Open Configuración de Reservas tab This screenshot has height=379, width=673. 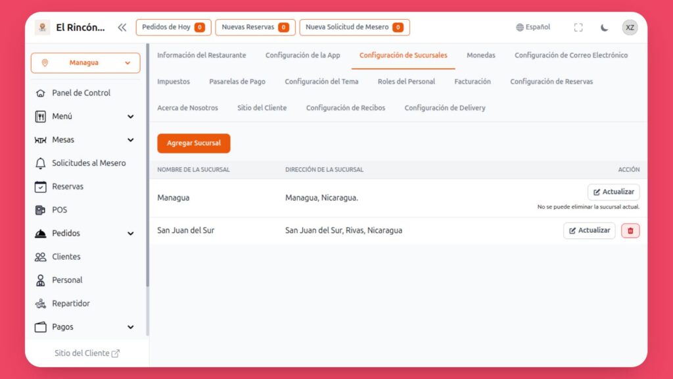tap(551, 82)
